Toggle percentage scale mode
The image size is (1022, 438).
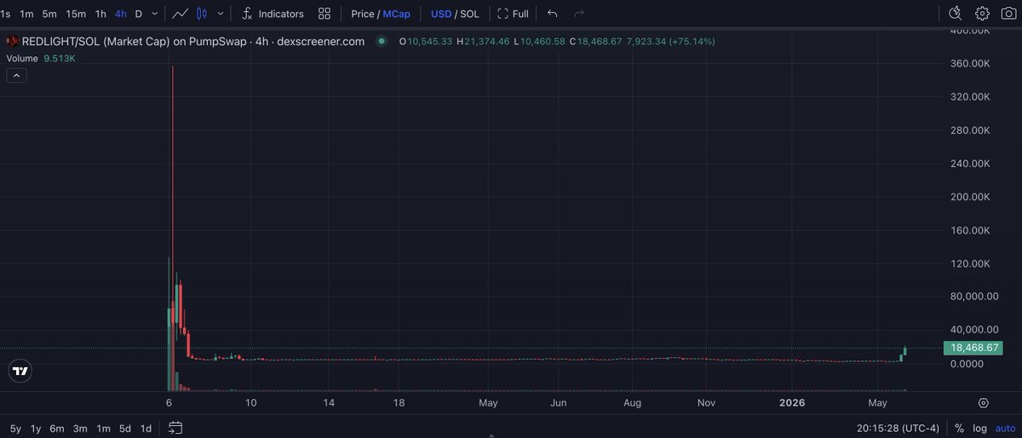pos(959,429)
